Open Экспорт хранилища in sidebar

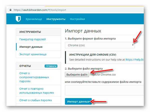click(33, 54)
